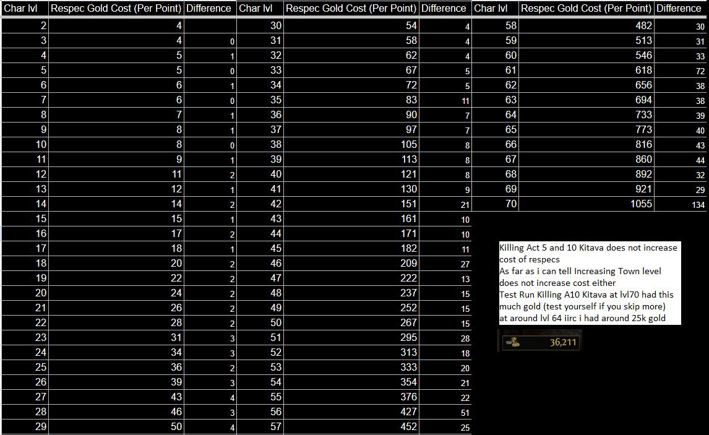Click note line "As far as i can tell Increasing Town level"
The image size is (709, 435).
pos(580,271)
